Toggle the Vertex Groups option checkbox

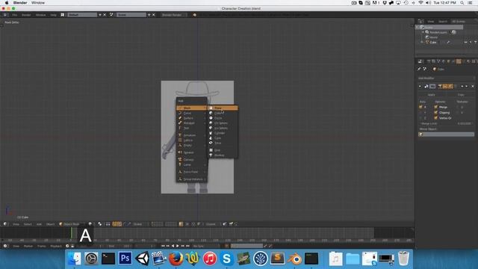pos(436,118)
